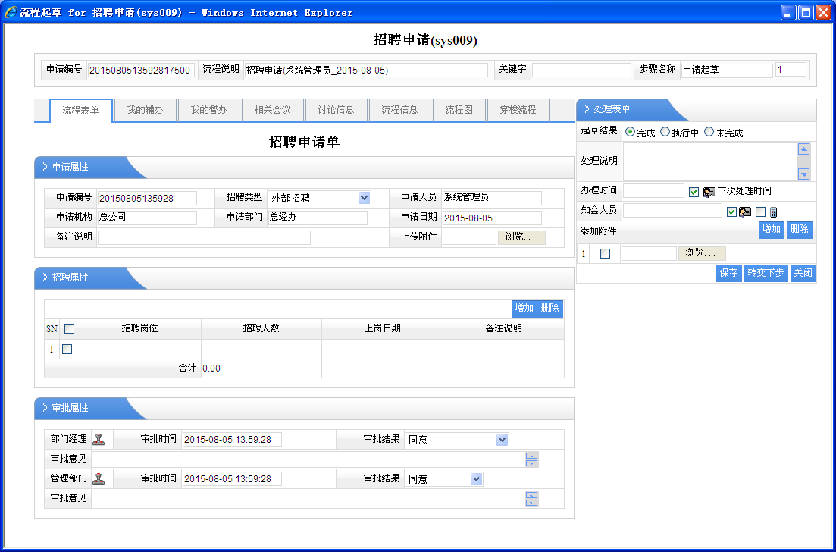Uncheck the checkbox beside 办理时间 field

(x=694, y=191)
